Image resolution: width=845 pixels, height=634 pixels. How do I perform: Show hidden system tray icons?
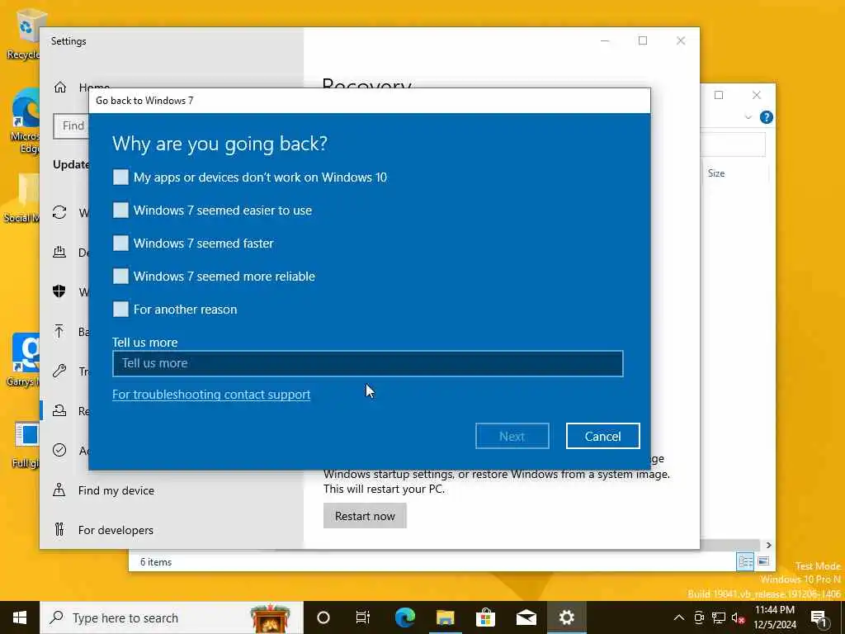(679, 617)
